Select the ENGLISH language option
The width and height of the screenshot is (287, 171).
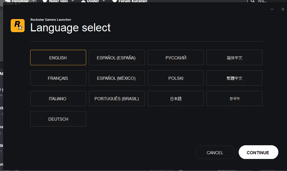click(x=58, y=58)
